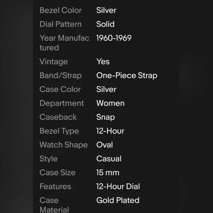The image size is (213, 213).
Task: Select the 12-Hour Dial features value
Action: (118, 187)
